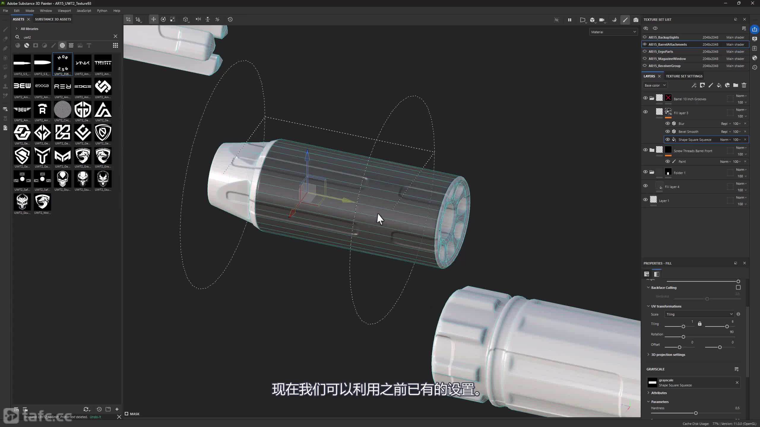Screen dimensions: 760x427
Task: Open the Material view mode dropdown
Action: [x=613, y=32]
